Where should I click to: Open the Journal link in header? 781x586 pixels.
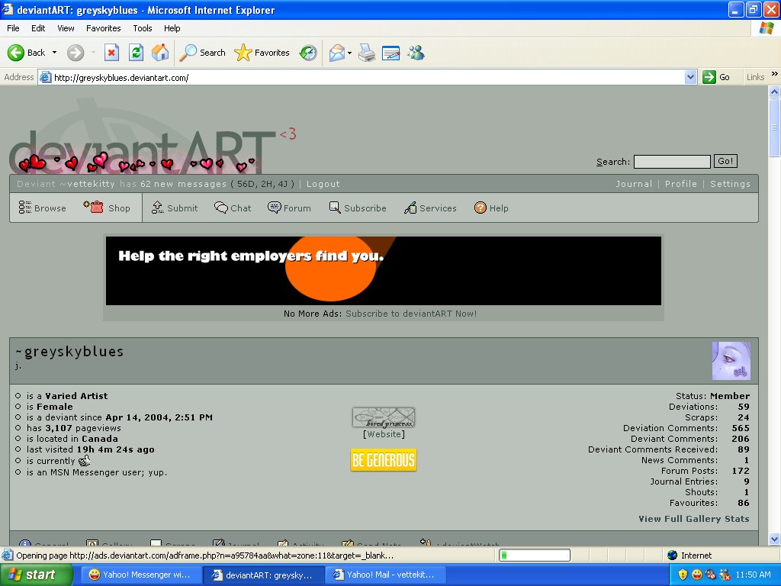click(634, 184)
